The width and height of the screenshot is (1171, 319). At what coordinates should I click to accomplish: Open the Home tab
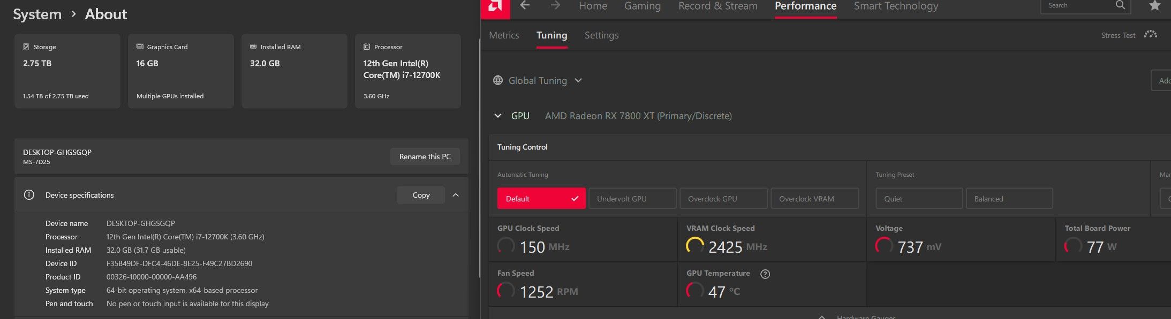click(x=593, y=6)
